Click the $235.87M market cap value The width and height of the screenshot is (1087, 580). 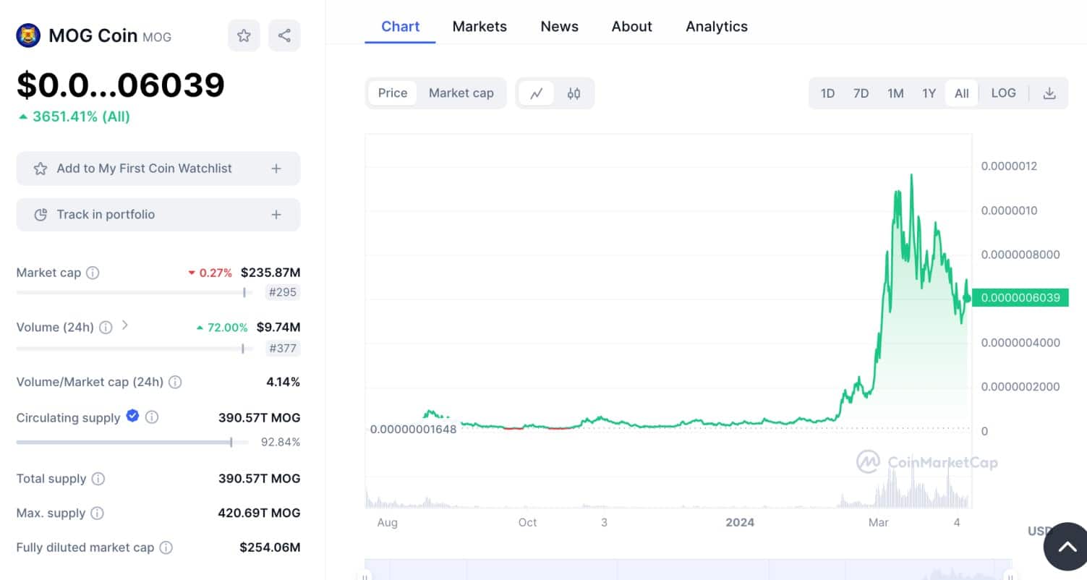tap(270, 273)
